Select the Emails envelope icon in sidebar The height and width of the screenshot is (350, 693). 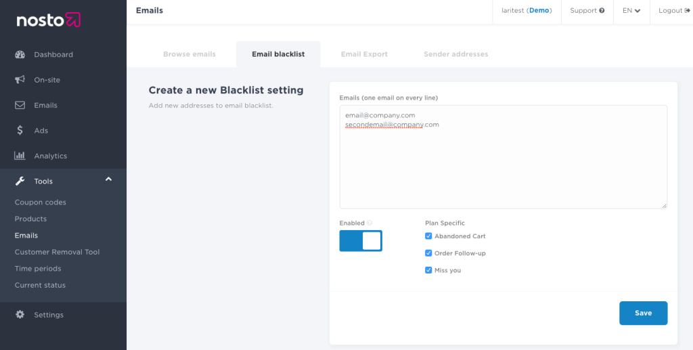click(x=20, y=106)
